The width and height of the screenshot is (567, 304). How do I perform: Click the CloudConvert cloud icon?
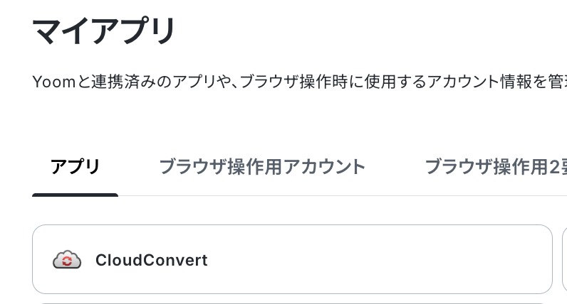[x=67, y=259]
